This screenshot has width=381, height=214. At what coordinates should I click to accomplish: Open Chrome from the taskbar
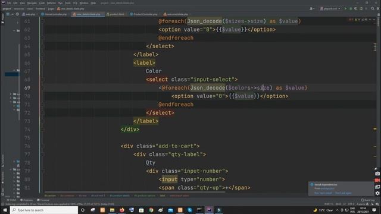pos(151,210)
